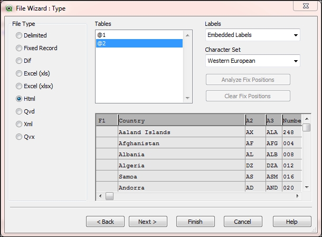The height and width of the screenshot is (237, 322).
Task: Click the Finish button
Action: [x=195, y=222]
